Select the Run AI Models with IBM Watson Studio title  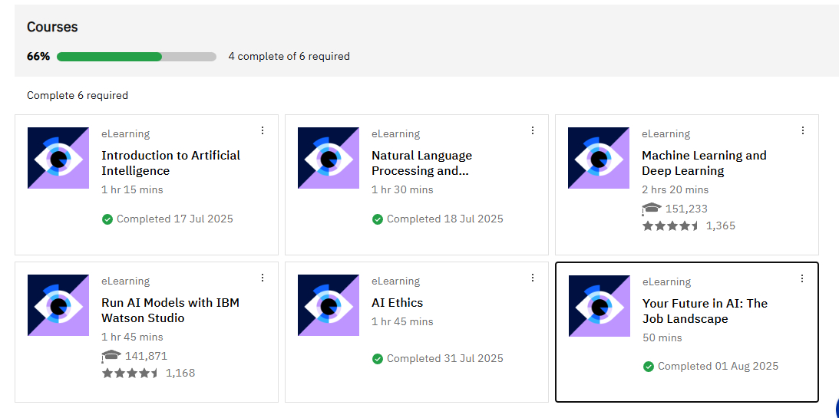coord(170,311)
